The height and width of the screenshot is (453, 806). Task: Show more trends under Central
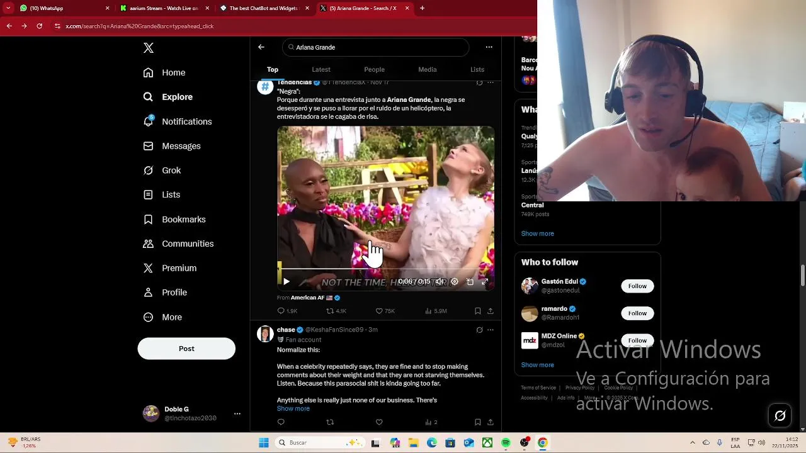[537, 233]
